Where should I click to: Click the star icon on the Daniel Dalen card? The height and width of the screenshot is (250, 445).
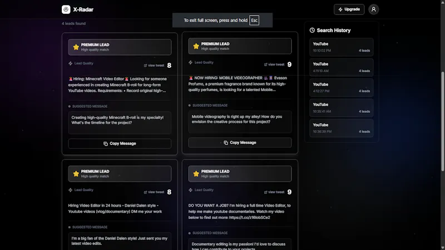[76, 174]
